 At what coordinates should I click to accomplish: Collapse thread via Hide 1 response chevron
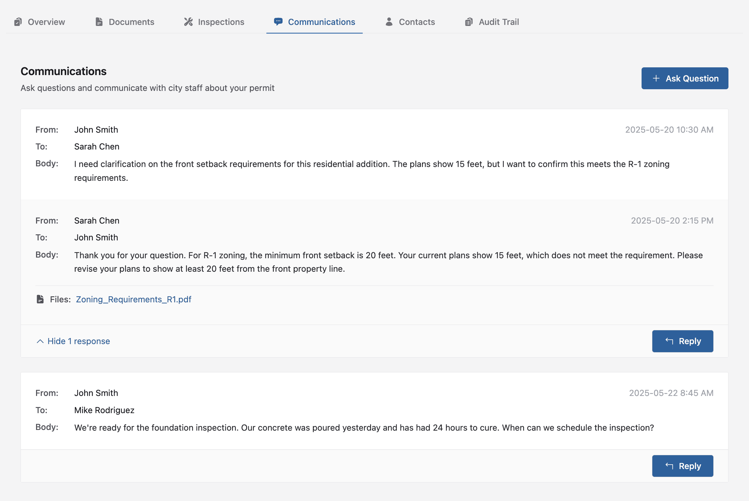click(40, 341)
